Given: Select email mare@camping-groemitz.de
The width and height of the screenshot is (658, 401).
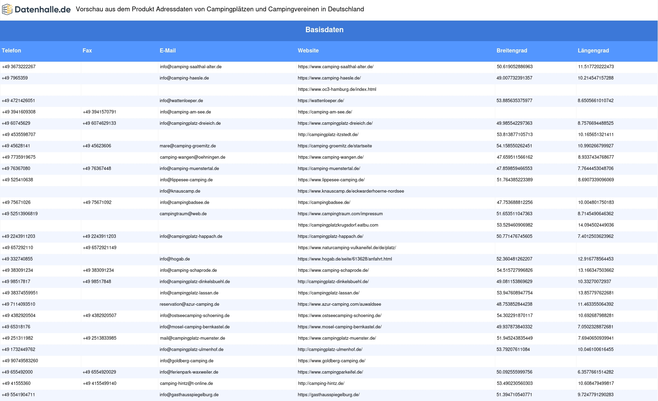Looking at the screenshot, I should (x=188, y=146).
